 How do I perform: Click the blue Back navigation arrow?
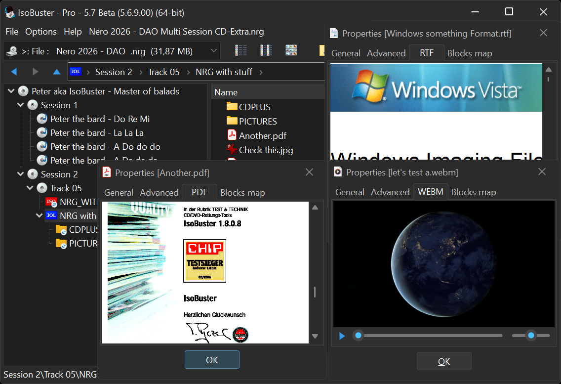coord(14,72)
